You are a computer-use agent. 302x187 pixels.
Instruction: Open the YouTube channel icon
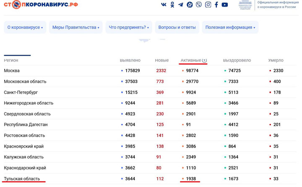point(225,5)
